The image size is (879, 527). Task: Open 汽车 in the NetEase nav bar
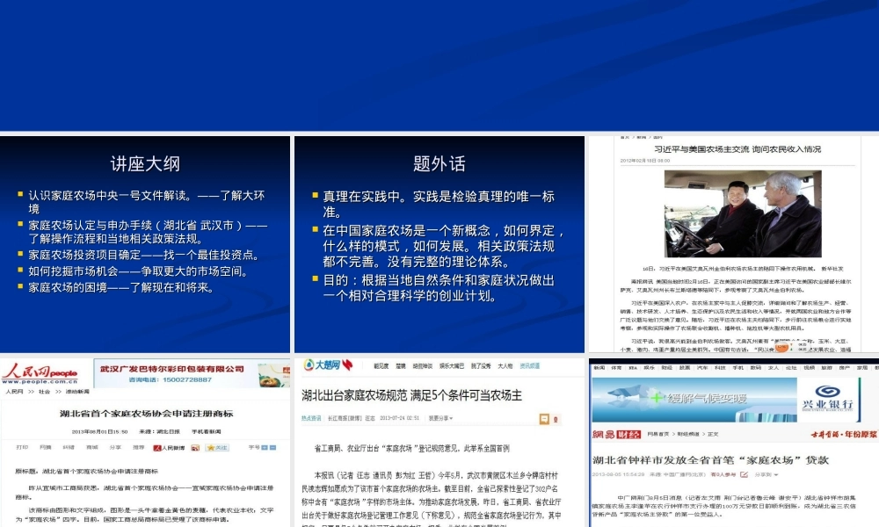[701, 368]
